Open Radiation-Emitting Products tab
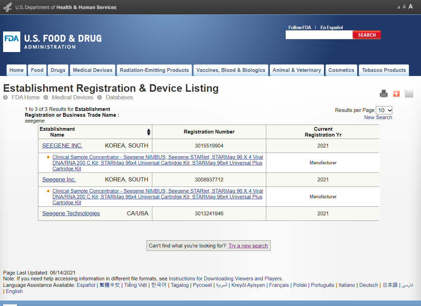Viewport: 421px width, 306px height. point(154,70)
